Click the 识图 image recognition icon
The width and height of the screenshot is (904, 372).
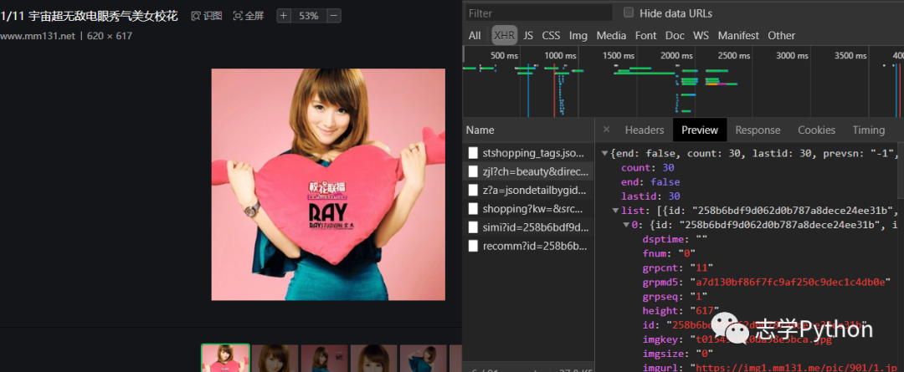[196, 16]
